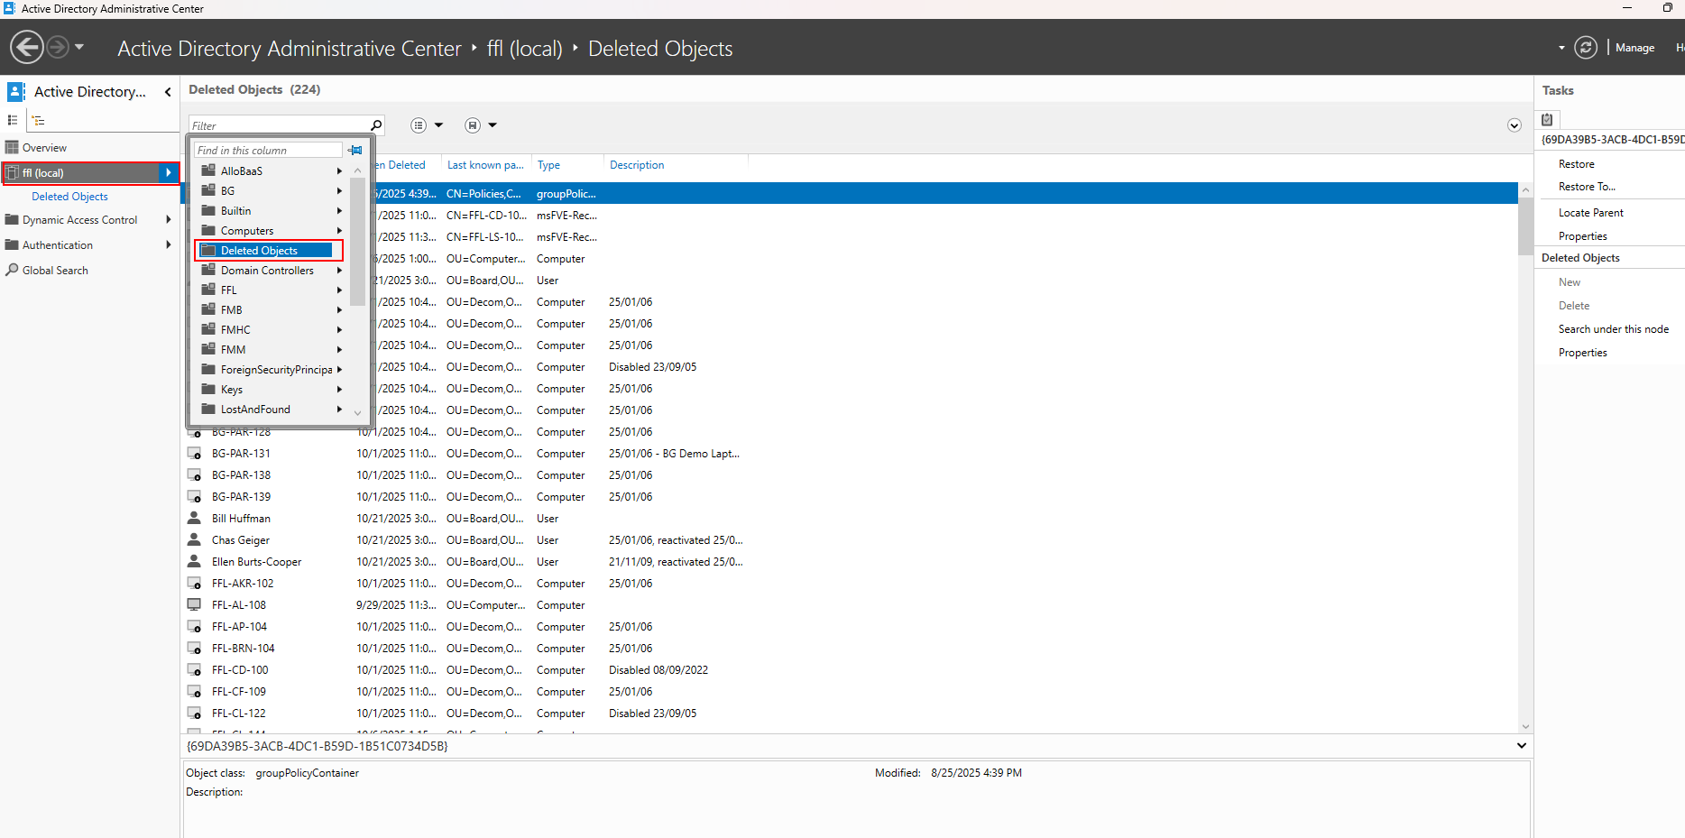Viewport: 1685px width, 838px height.
Task: Open the Manage menu
Action: [1634, 48]
